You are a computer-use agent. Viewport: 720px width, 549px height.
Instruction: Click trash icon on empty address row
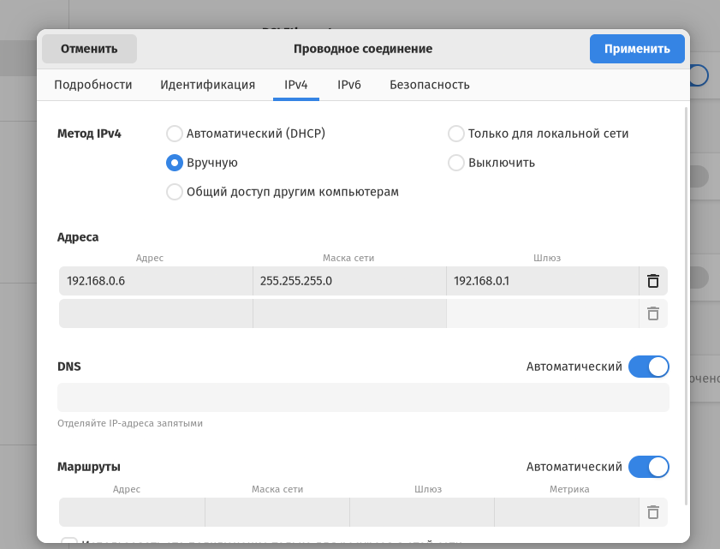[x=652, y=313]
